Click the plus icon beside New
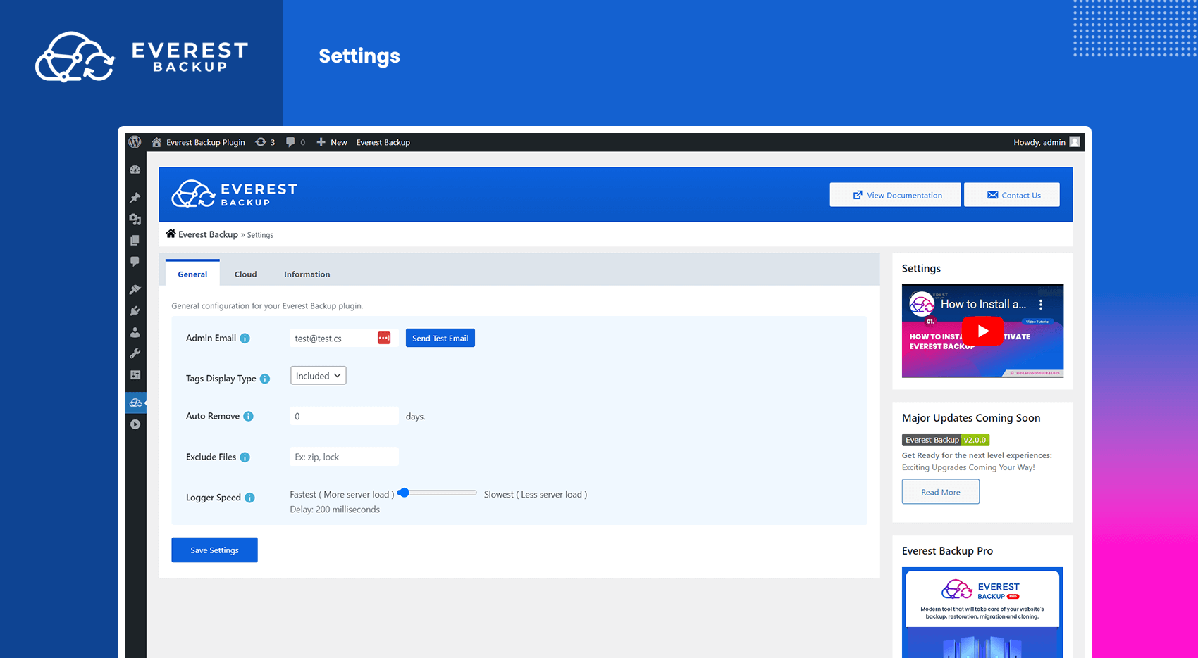1198x658 pixels. [x=321, y=142]
